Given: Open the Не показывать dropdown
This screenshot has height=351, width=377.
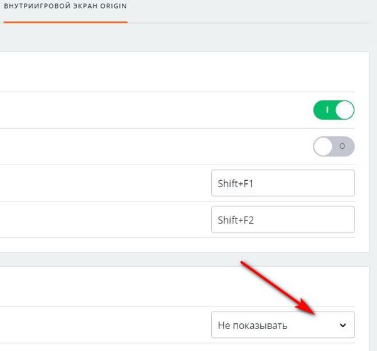Looking at the screenshot, I should [x=283, y=325].
